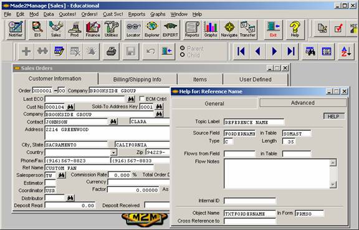Open the EIS module icon
Image resolution: width=359 pixels, height=230 pixels.
[x=37, y=29]
